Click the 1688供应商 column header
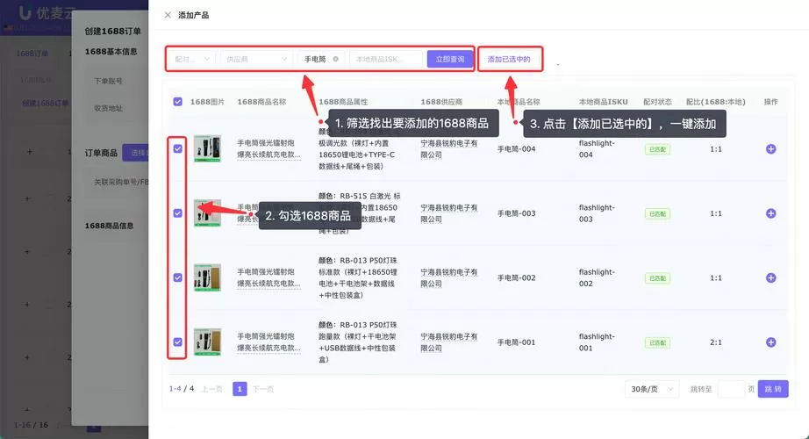The width and height of the screenshot is (809, 439). (x=441, y=102)
